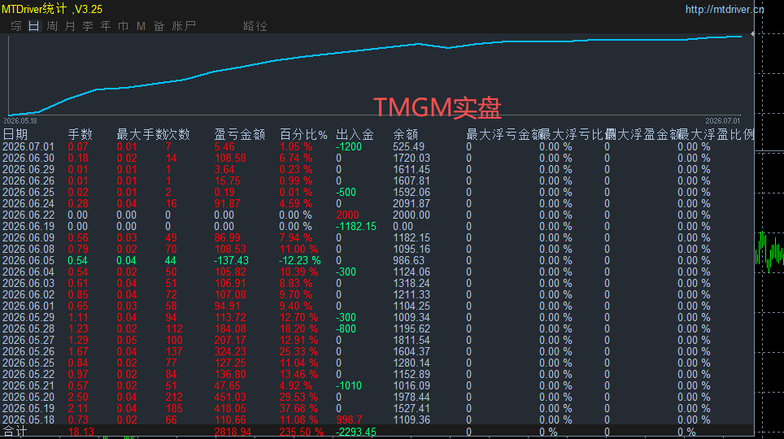This screenshot has width=784, height=439.
Task: Click the -1010 withdrawal value
Action: (x=349, y=385)
